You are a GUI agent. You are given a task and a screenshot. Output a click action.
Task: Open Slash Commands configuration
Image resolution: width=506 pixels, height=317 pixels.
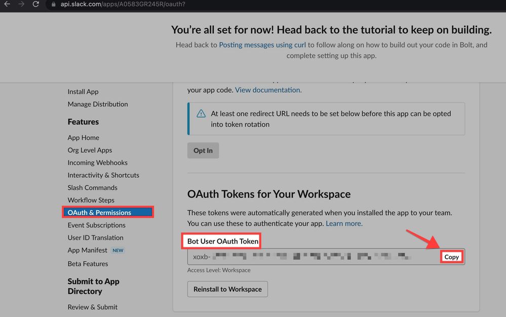92,187
